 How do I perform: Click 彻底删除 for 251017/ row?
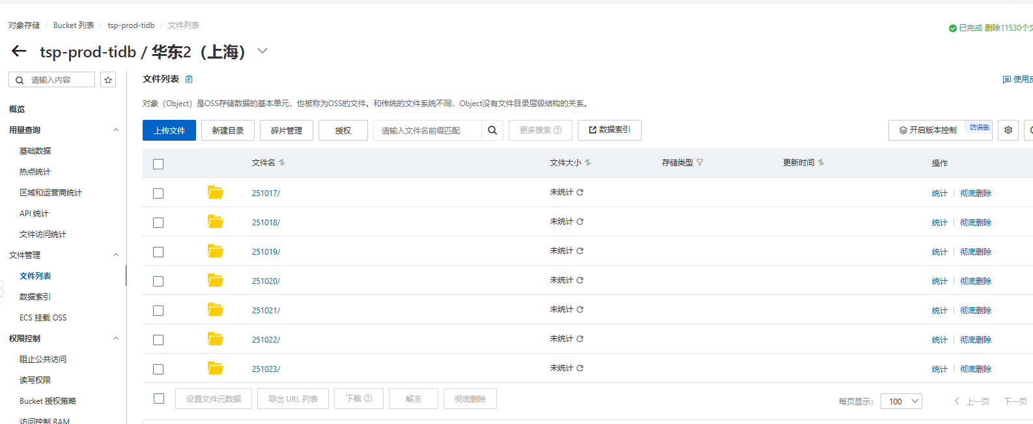pos(976,193)
